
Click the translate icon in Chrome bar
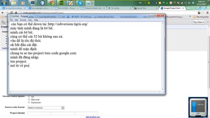pyautogui.click(x=3, y=22)
